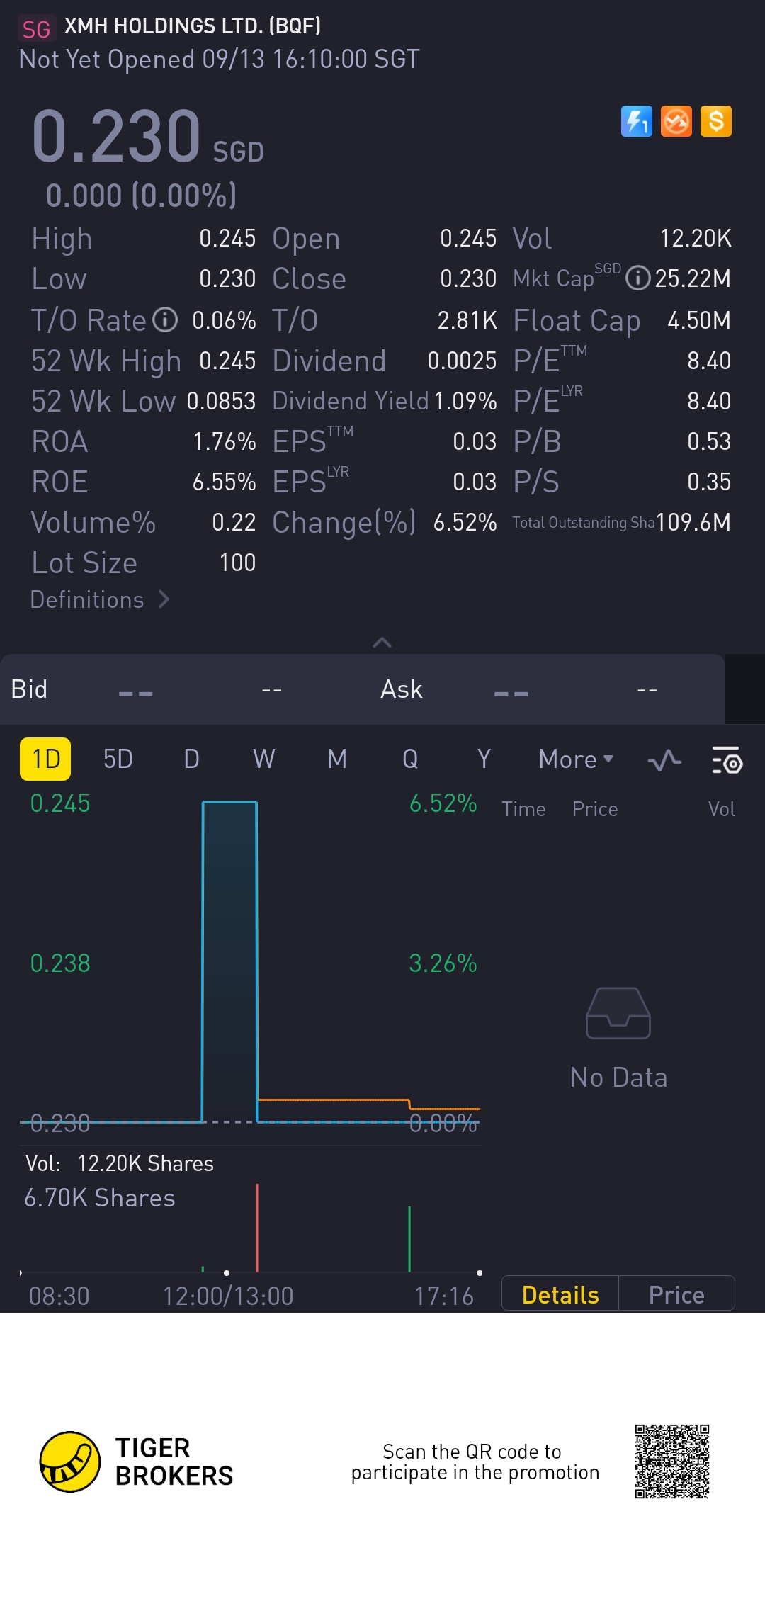The height and width of the screenshot is (1611, 765).
Task: Switch to the Details toggle
Action: point(560,1294)
